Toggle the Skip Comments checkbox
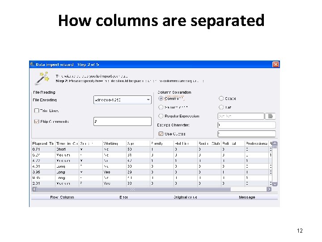 (x=37, y=121)
